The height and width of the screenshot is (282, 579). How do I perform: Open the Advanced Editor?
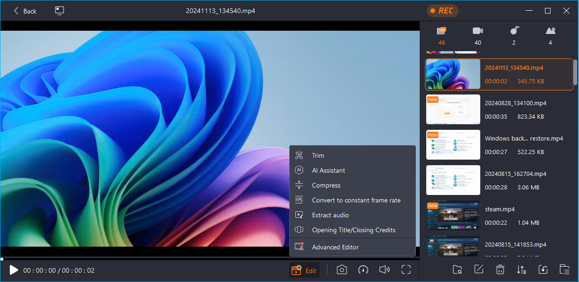(x=353, y=247)
